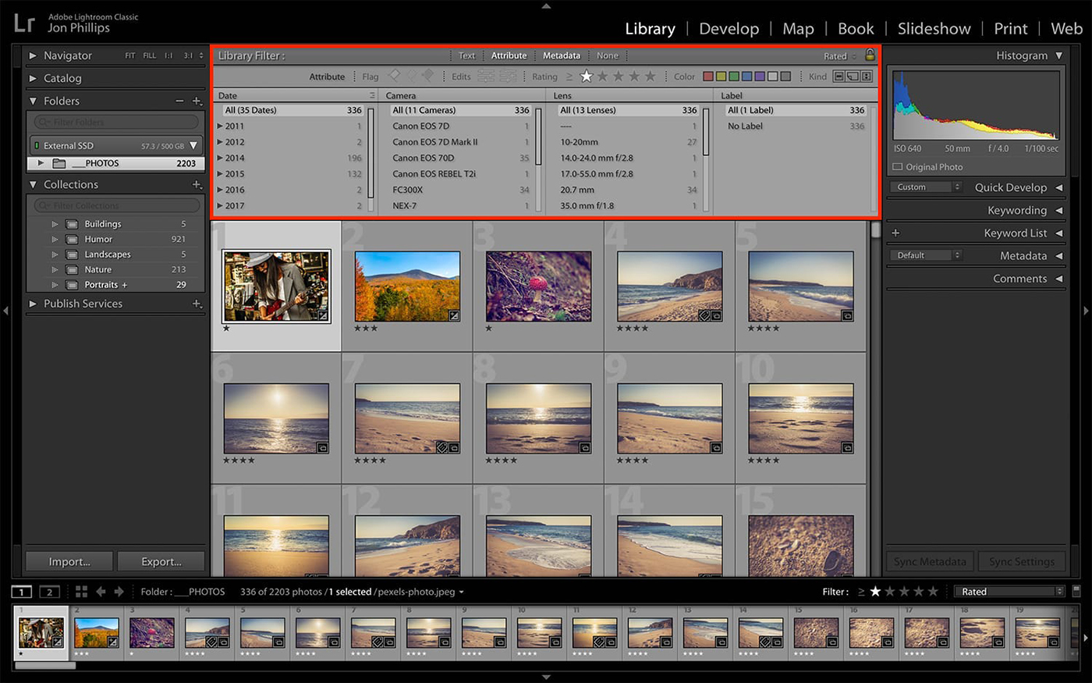Expand the ___PHOTOS folder tree
The width and height of the screenshot is (1092, 683).
41,163
